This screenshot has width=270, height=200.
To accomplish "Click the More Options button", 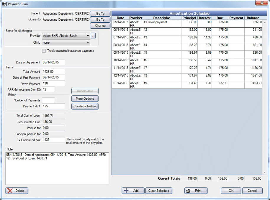I will pyautogui.click(x=85, y=99).
